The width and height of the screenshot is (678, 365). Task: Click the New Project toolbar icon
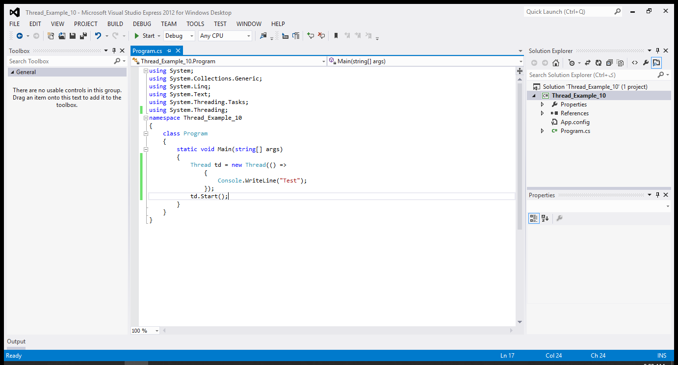point(51,36)
